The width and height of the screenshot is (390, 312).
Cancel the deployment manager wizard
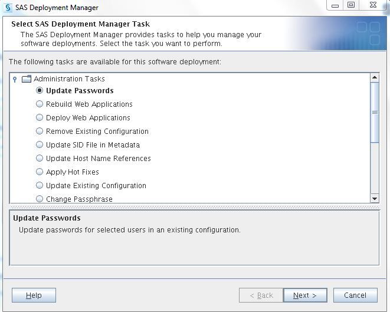tap(355, 295)
